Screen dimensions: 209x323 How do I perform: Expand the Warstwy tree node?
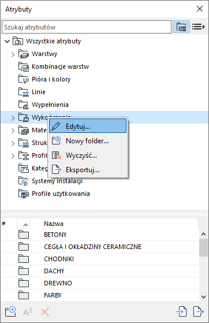(13, 54)
